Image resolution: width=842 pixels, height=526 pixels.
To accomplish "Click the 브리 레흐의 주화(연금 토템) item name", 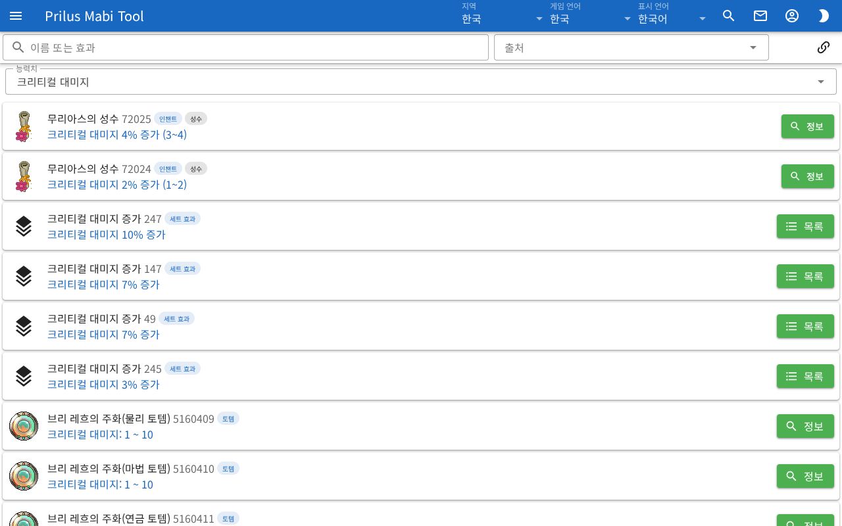I will coord(109,518).
